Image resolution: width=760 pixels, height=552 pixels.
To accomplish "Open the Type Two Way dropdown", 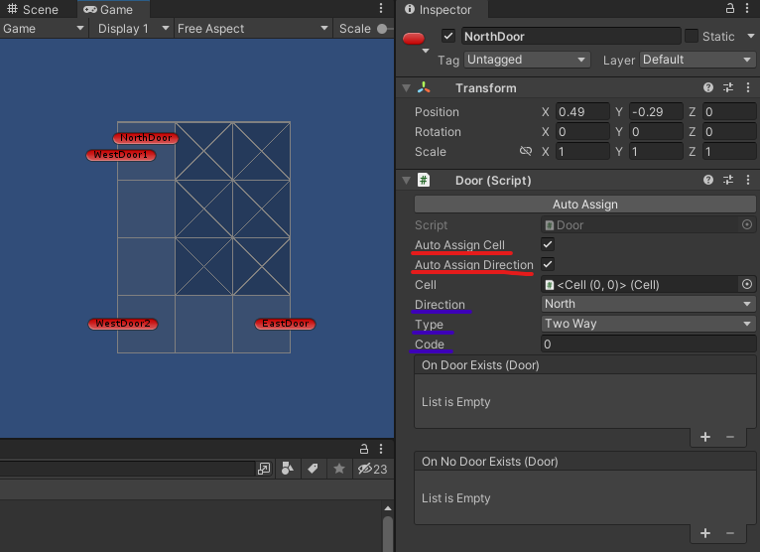I will [x=648, y=324].
